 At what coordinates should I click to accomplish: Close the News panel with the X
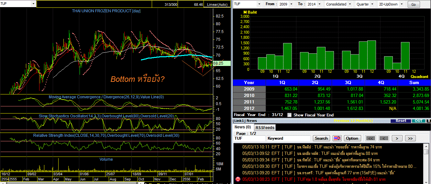pyautogui.click(x=429, y=121)
